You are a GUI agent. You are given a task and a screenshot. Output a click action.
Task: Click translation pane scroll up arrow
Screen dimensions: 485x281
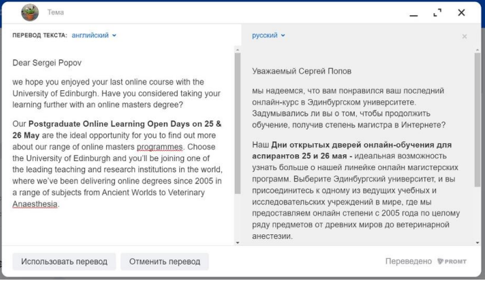tap(477, 50)
